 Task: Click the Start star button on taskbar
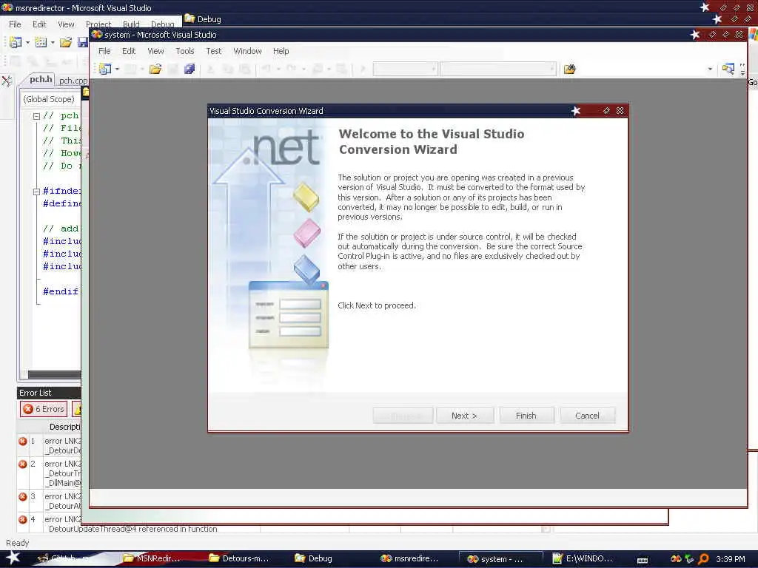tap(13, 558)
